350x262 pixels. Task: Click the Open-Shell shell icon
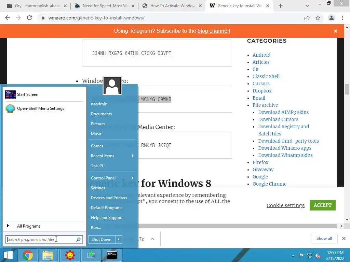pos(10,108)
